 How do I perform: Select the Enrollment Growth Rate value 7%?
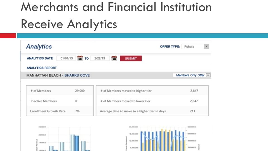(x=77, y=111)
